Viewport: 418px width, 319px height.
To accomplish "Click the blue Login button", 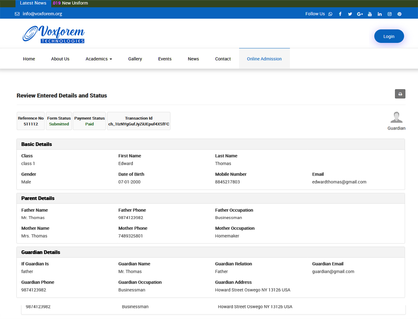I will pyautogui.click(x=389, y=36).
